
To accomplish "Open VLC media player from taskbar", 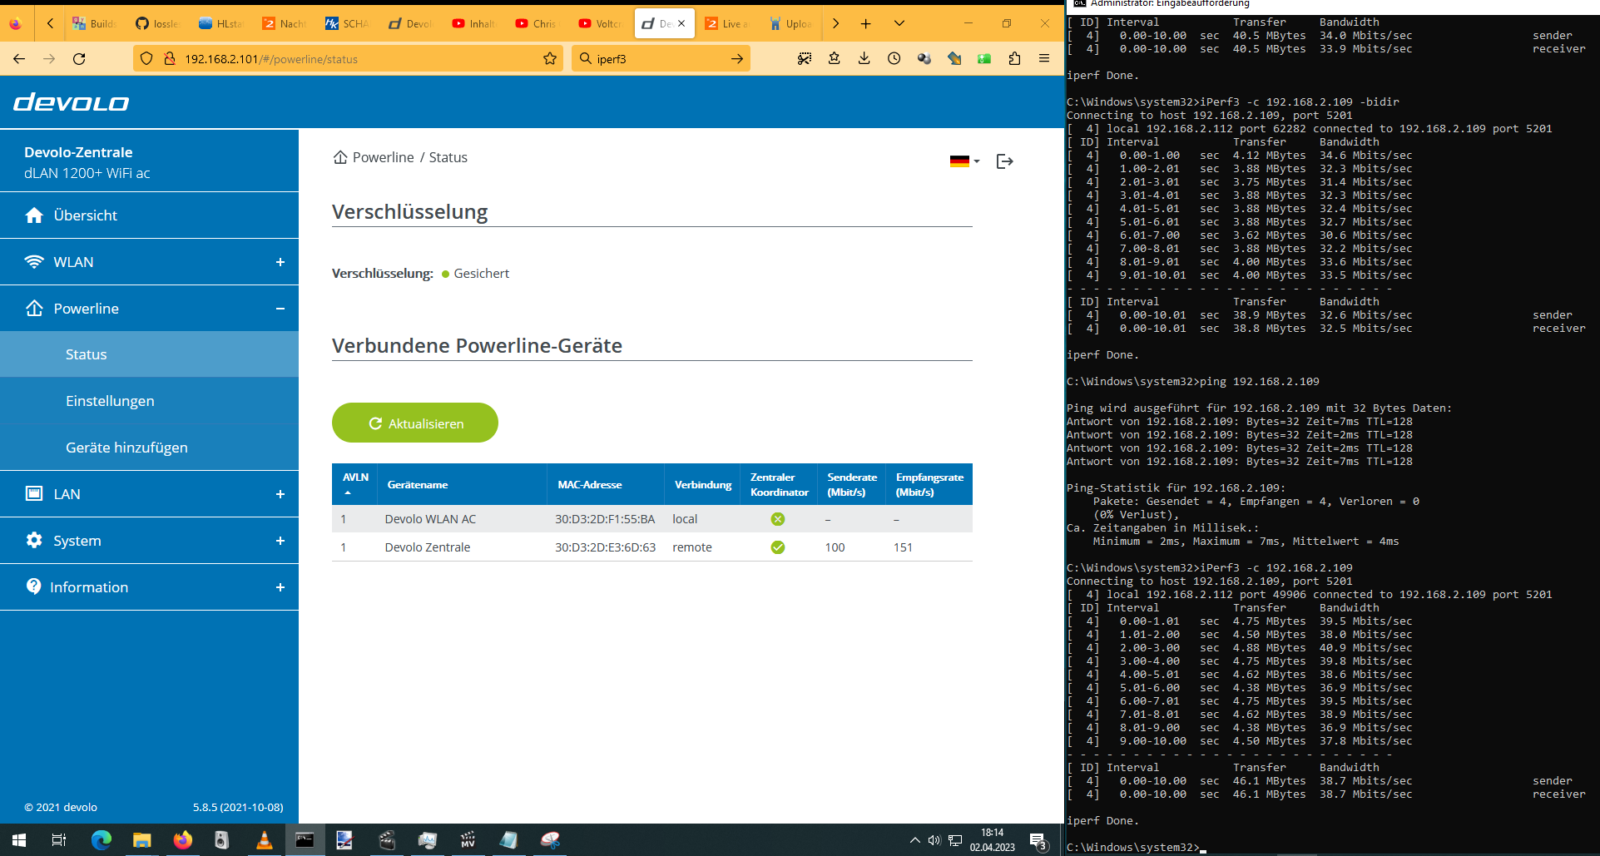I will (264, 840).
